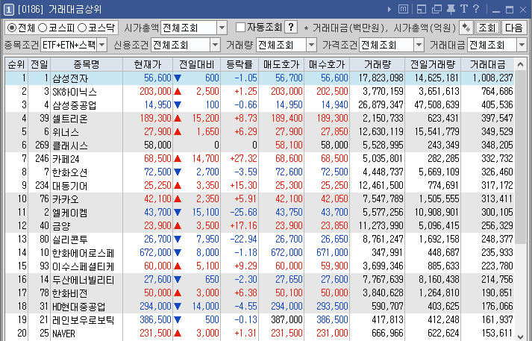Click the 전일대비 column header
This screenshot has width=532, height=341.
pyautogui.click(x=197, y=64)
